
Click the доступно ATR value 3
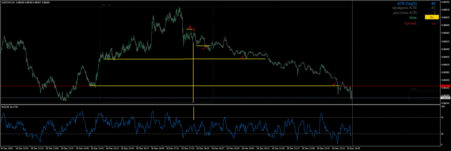(x=434, y=13)
